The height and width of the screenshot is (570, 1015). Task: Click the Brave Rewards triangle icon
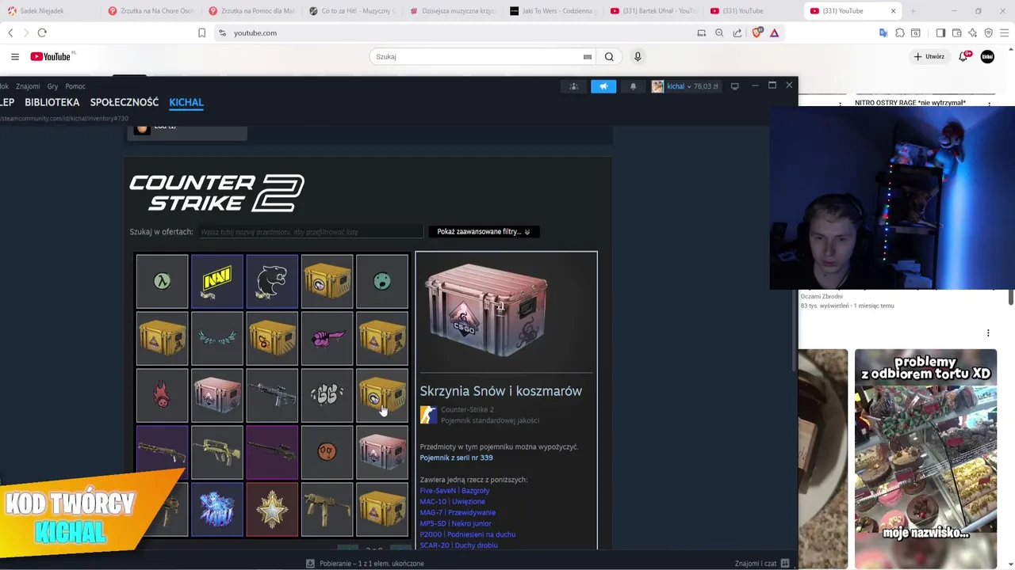775,32
